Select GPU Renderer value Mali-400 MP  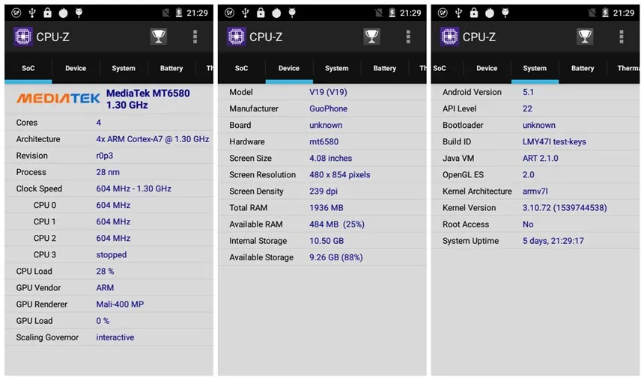pos(120,304)
